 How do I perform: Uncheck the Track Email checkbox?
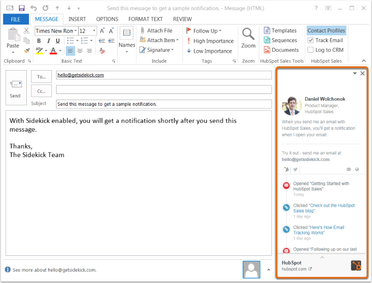pyautogui.click(x=310, y=40)
